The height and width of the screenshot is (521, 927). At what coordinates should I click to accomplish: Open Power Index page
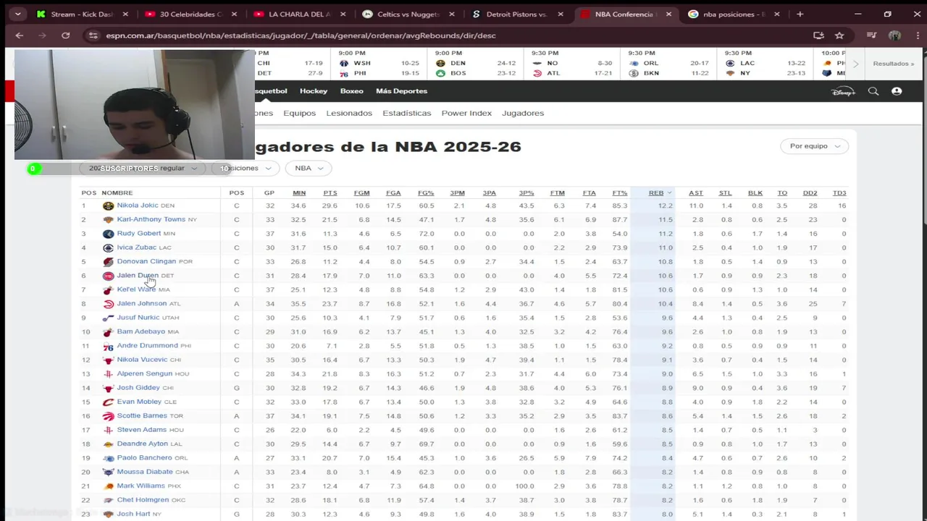466,113
